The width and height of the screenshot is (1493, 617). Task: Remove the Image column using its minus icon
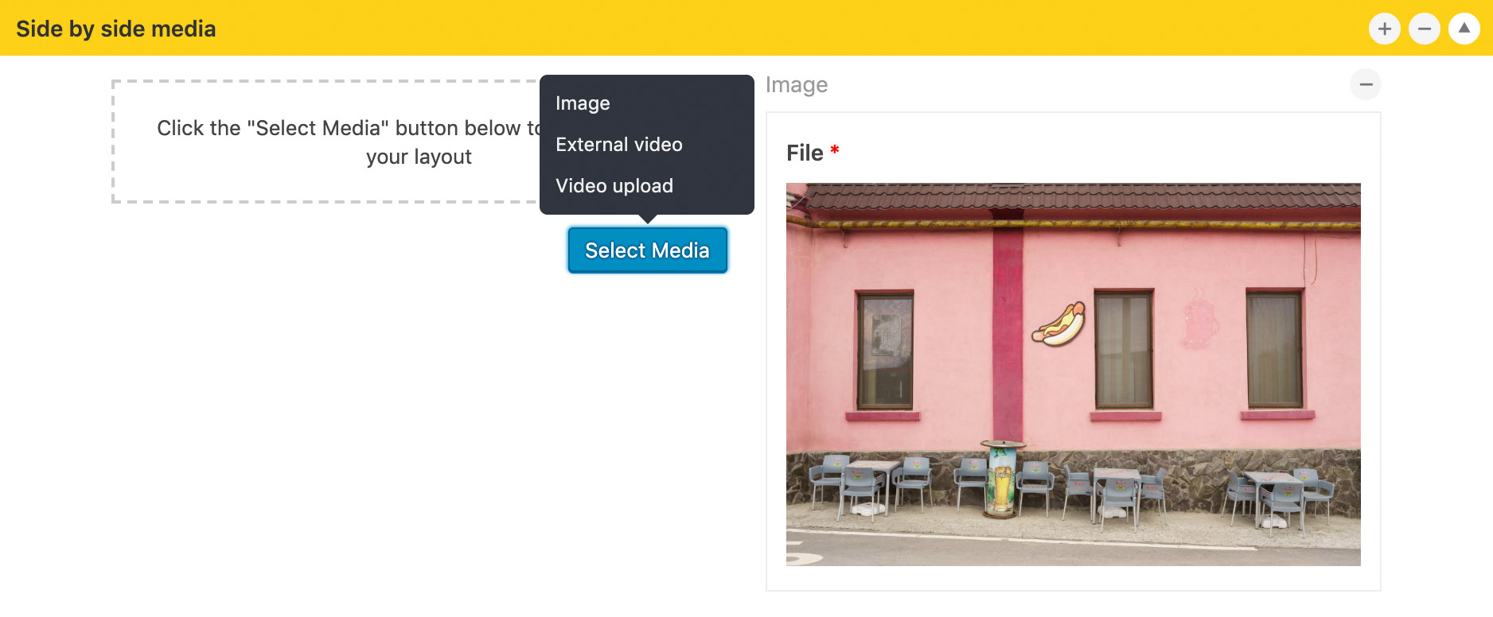click(x=1365, y=84)
